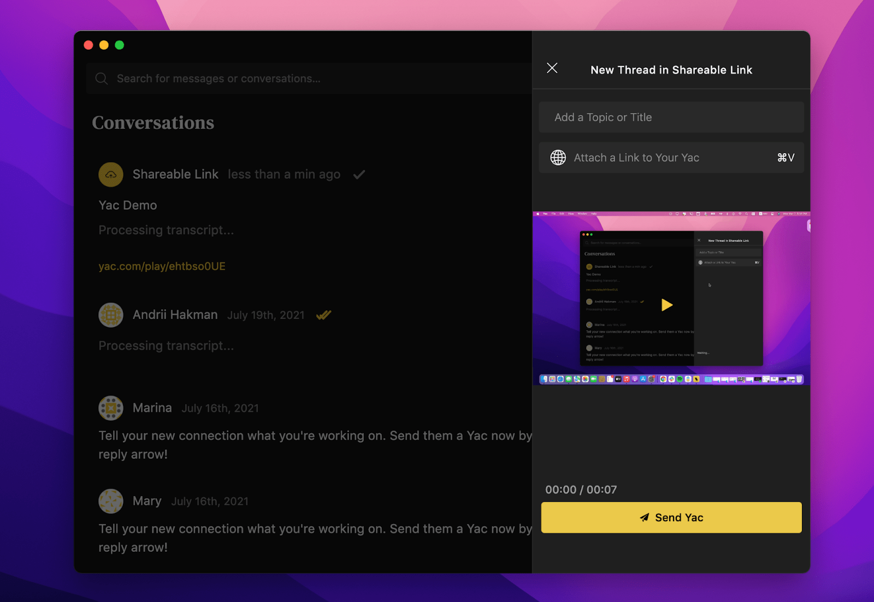Viewport: 874px width, 602px height.
Task: Minimize the Yac window with yellow button
Action: pos(104,45)
